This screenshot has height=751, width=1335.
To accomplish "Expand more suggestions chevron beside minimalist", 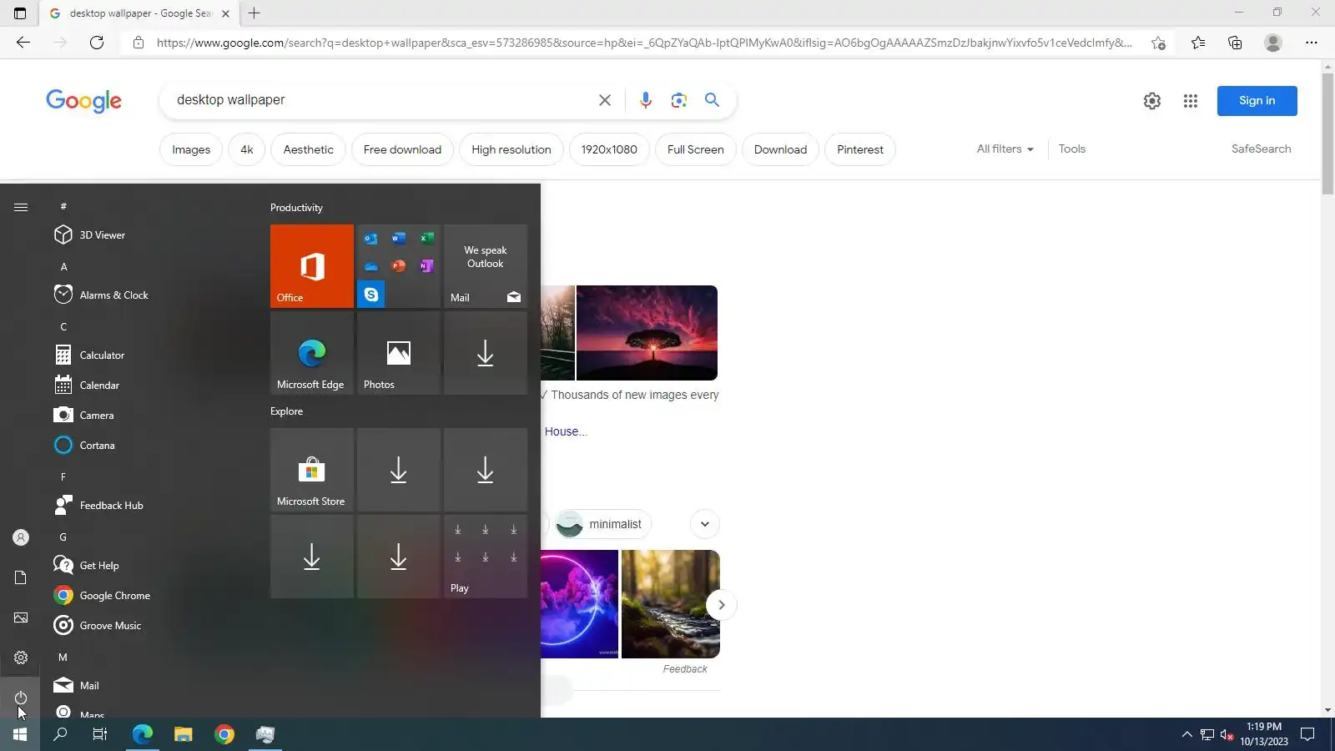I will coord(705,524).
